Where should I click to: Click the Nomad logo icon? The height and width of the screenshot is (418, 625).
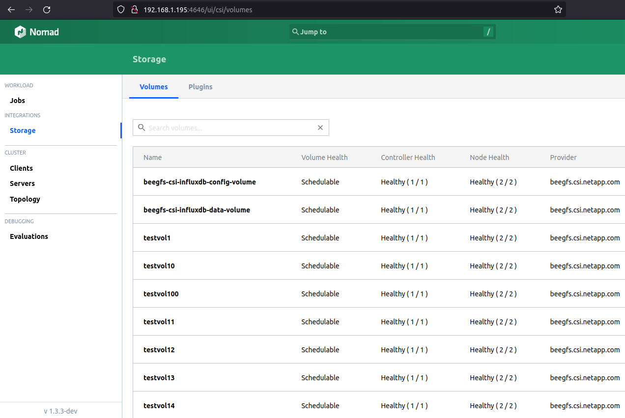point(20,32)
